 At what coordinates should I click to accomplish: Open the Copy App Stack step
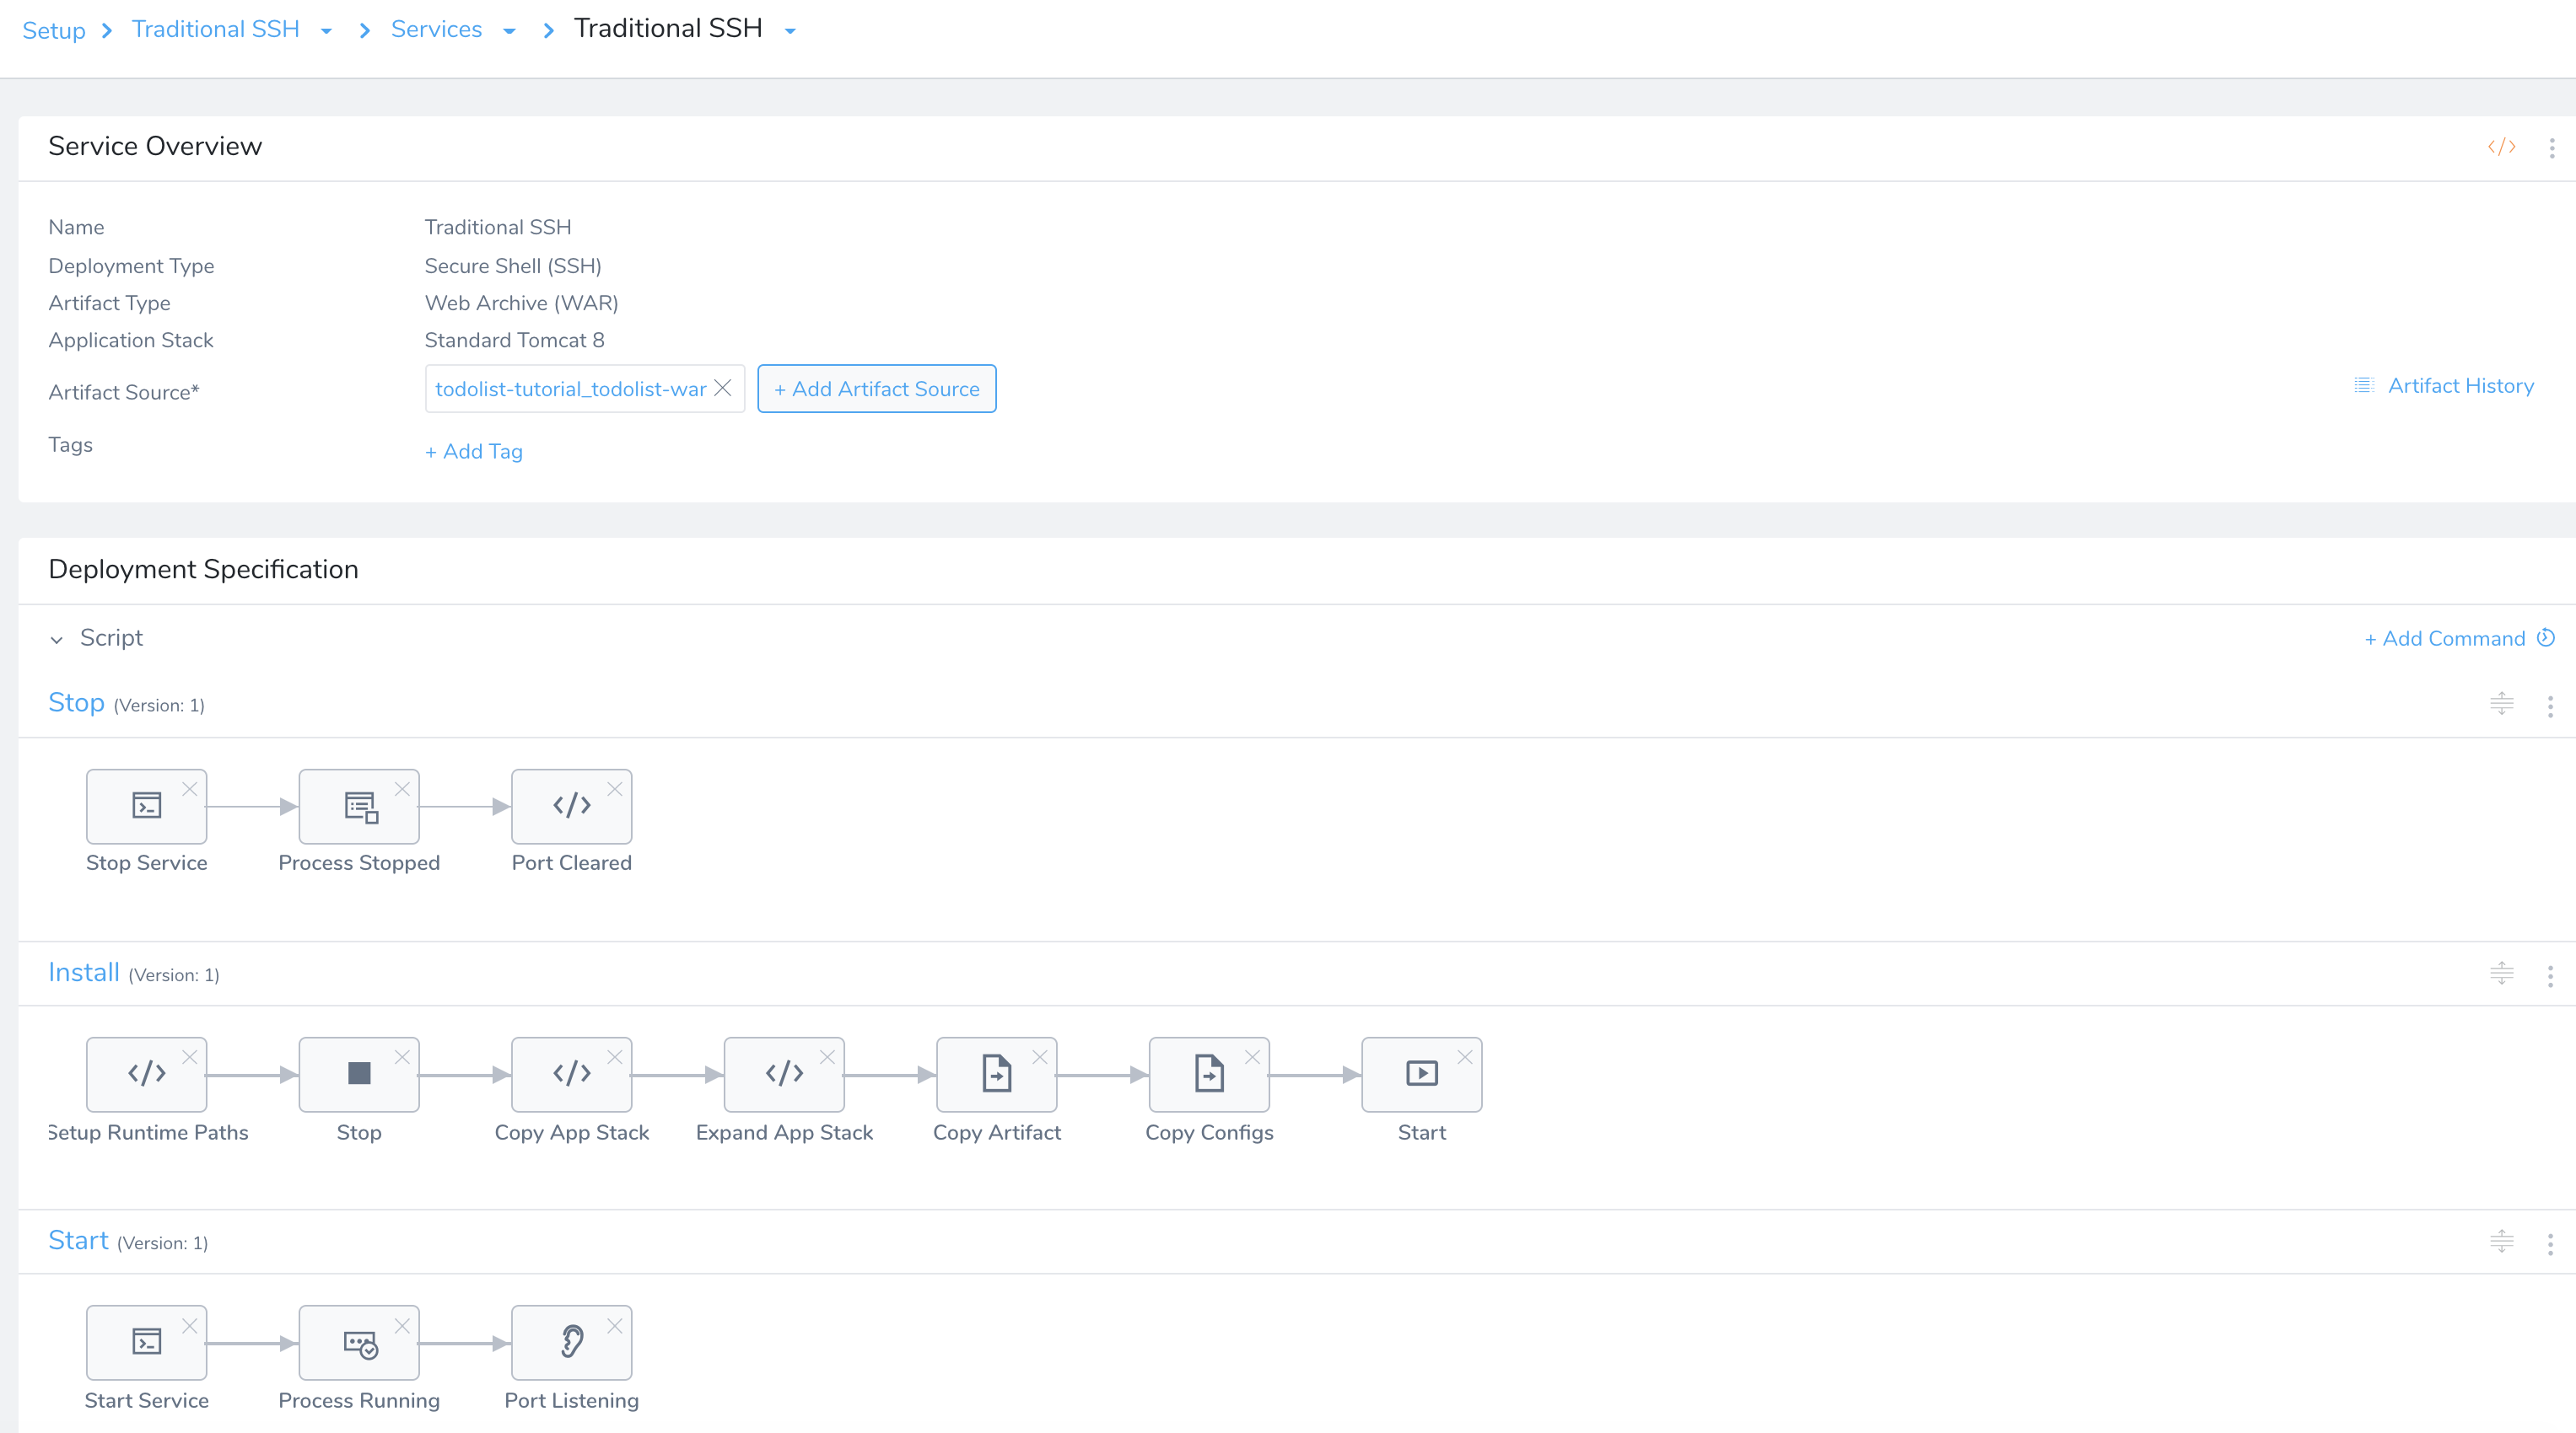[571, 1074]
